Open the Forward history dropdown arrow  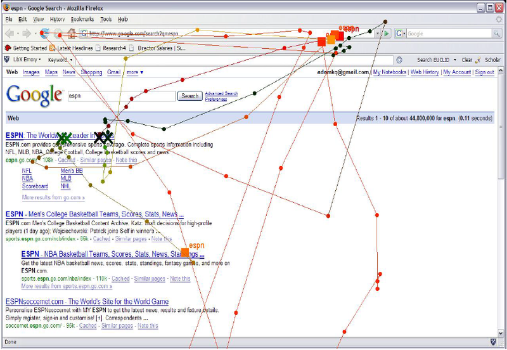35,34
